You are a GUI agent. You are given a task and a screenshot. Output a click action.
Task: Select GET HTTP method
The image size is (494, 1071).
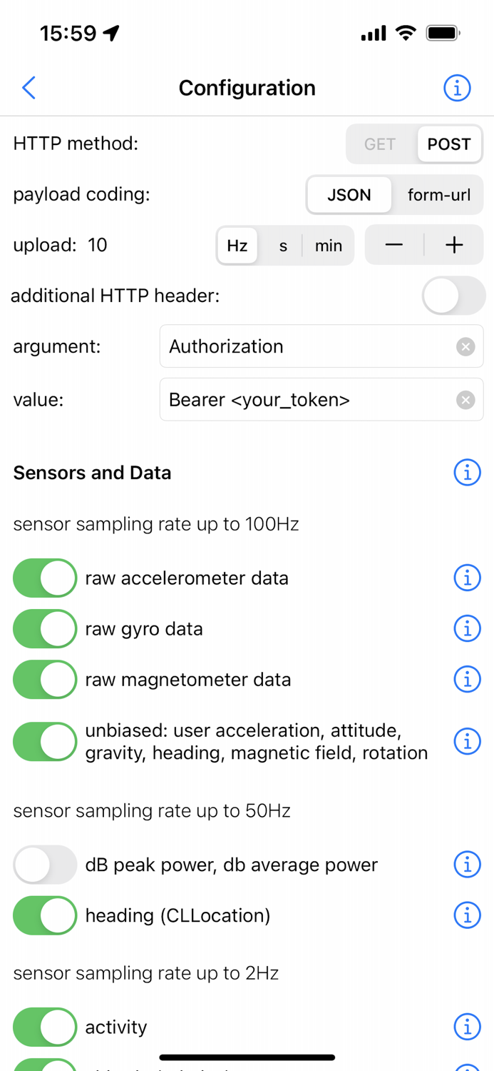tap(380, 144)
